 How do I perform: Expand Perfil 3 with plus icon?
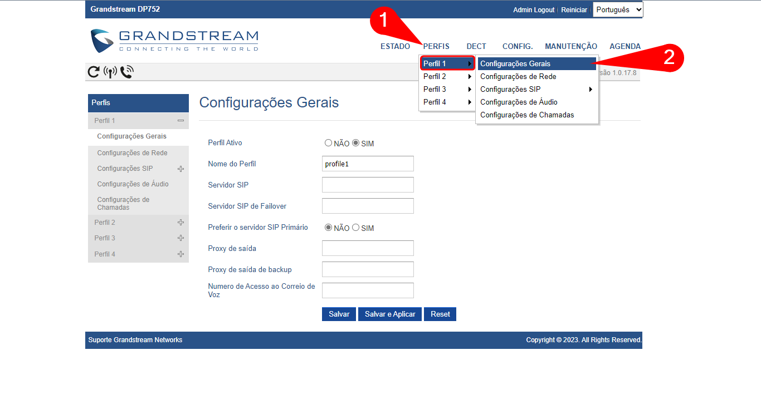click(181, 238)
